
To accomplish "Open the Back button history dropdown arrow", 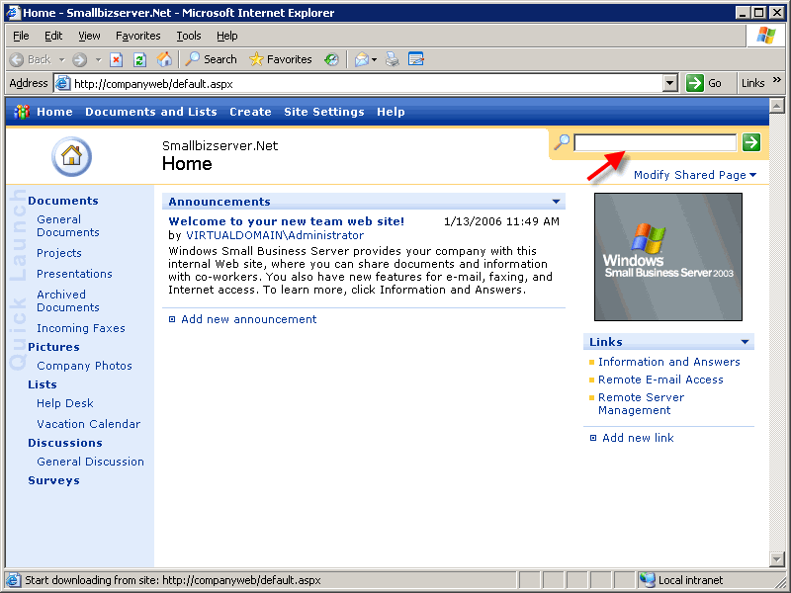I will (61, 60).
